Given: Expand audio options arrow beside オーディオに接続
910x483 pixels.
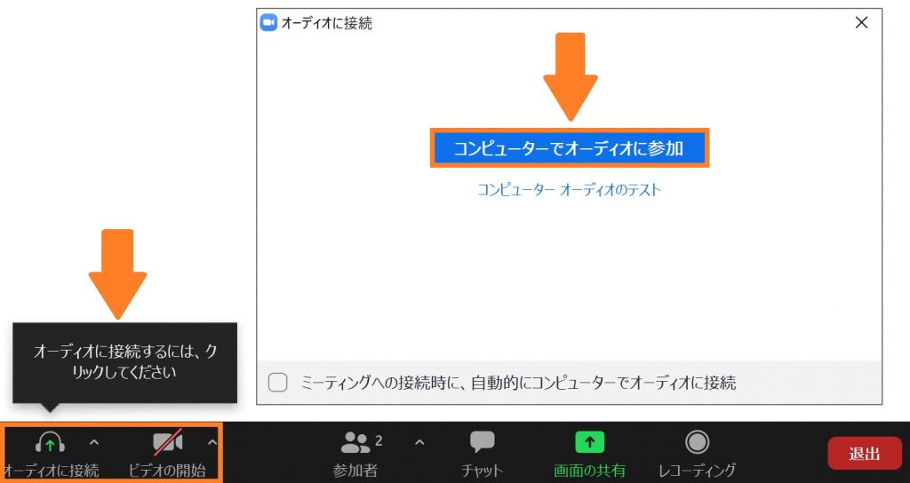Looking at the screenshot, I should coord(94,443).
